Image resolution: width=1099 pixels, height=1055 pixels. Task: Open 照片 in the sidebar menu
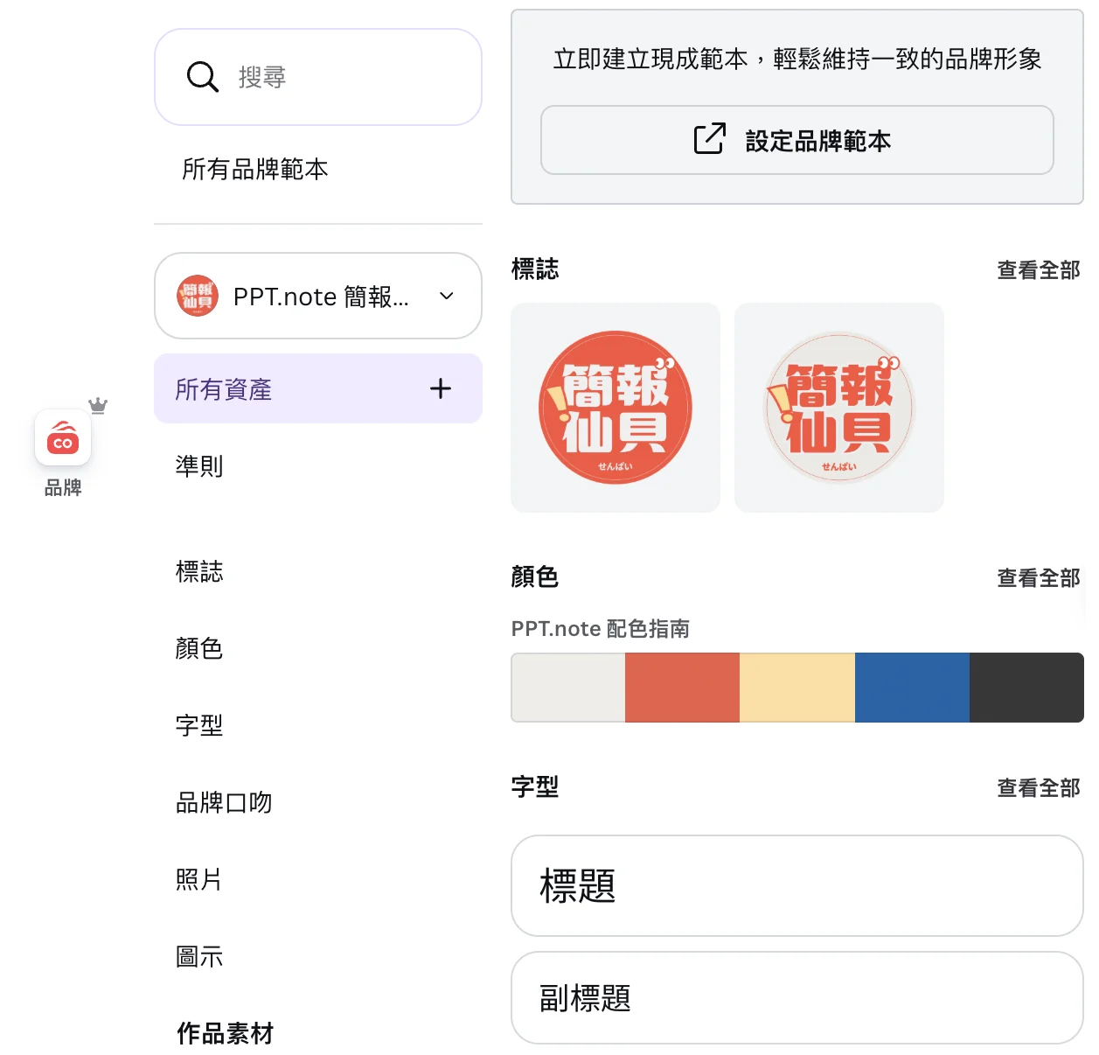coord(199,879)
